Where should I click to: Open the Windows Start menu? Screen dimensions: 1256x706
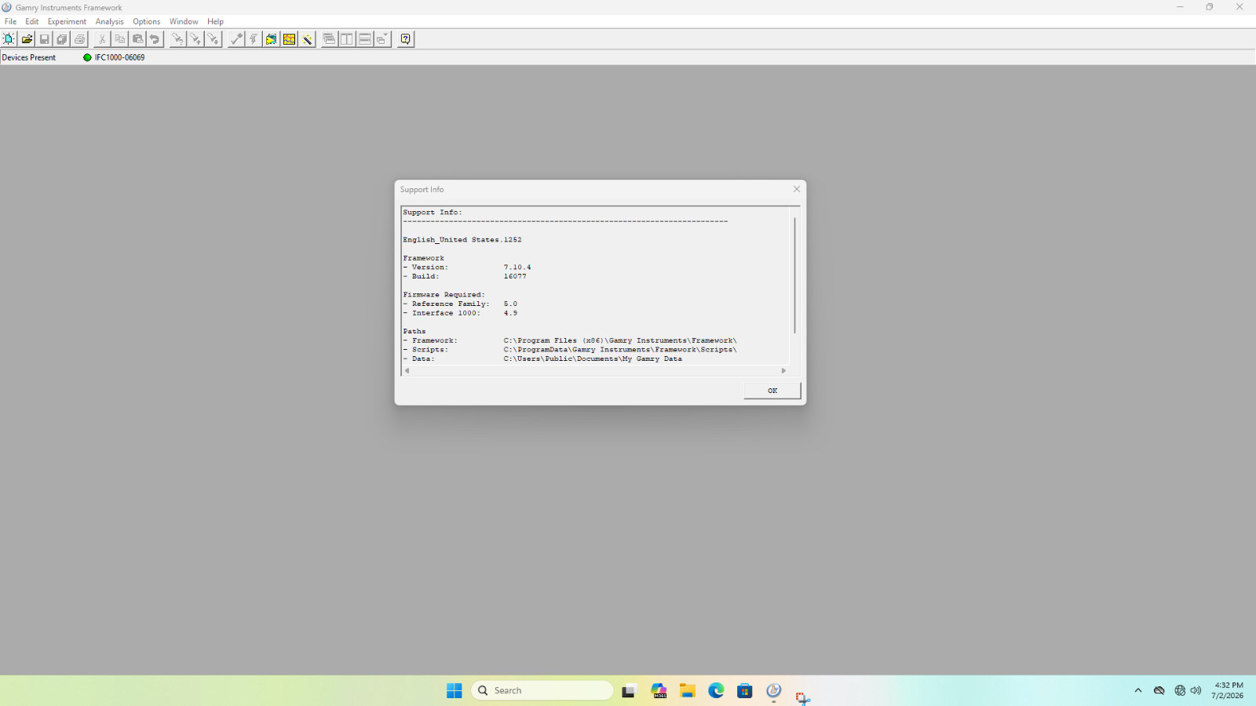(x=454, y=690)
